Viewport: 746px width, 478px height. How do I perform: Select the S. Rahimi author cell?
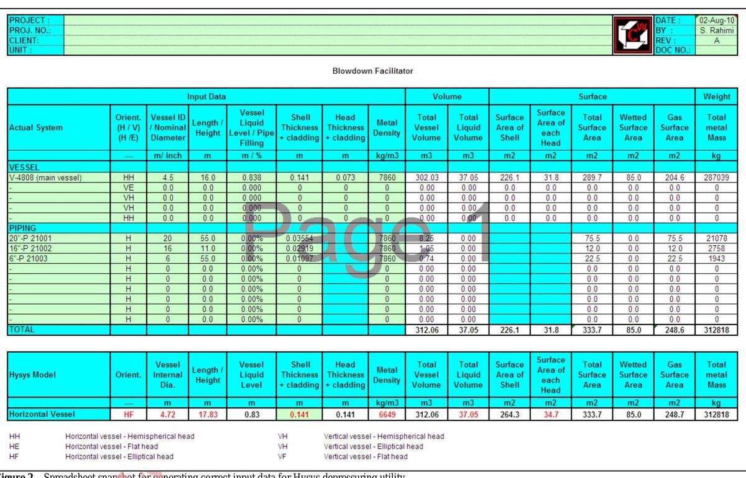(717, 30)
